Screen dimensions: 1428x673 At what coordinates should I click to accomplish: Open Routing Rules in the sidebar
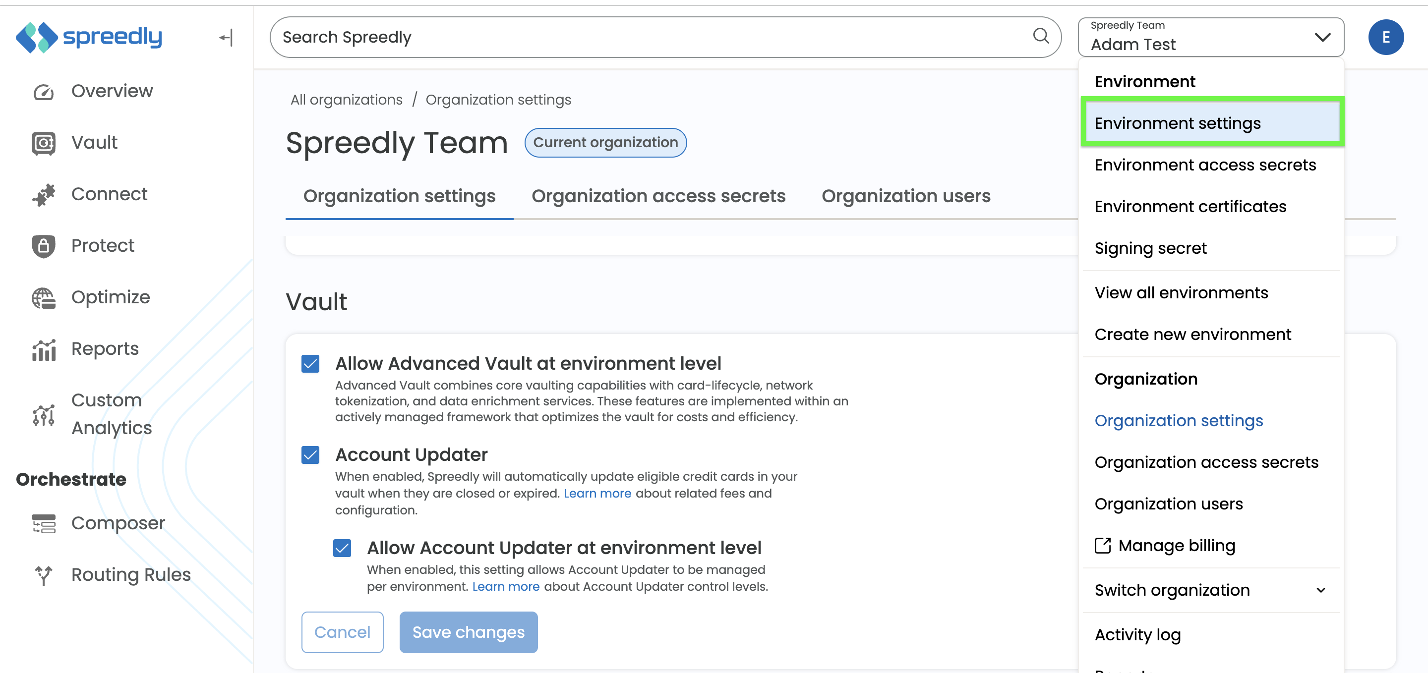click(x=131, y=575)
